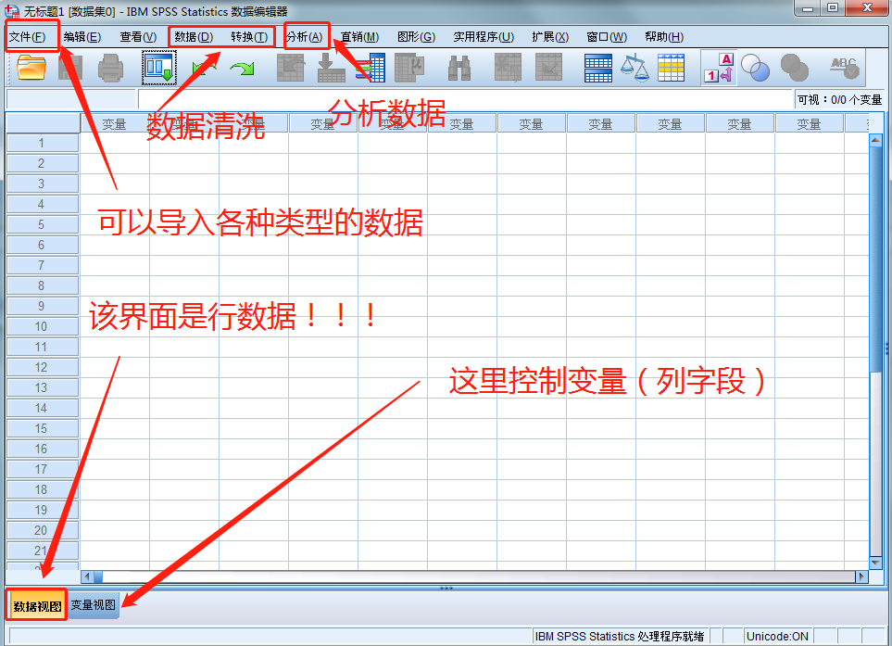Click the last fully visible 变量 column header
This screenshot has height=646, width=892.
(x=809, y=123)
